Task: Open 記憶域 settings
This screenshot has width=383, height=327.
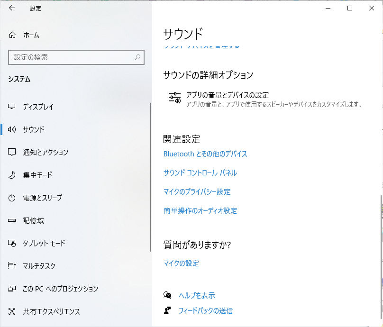Action: coord(34,220)
